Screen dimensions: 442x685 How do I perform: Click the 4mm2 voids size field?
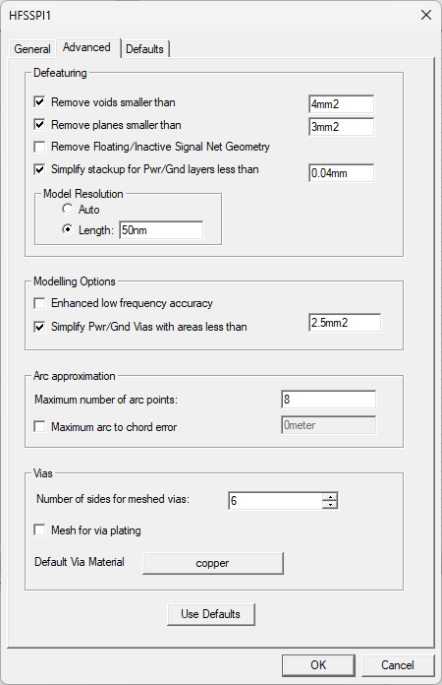341,104
